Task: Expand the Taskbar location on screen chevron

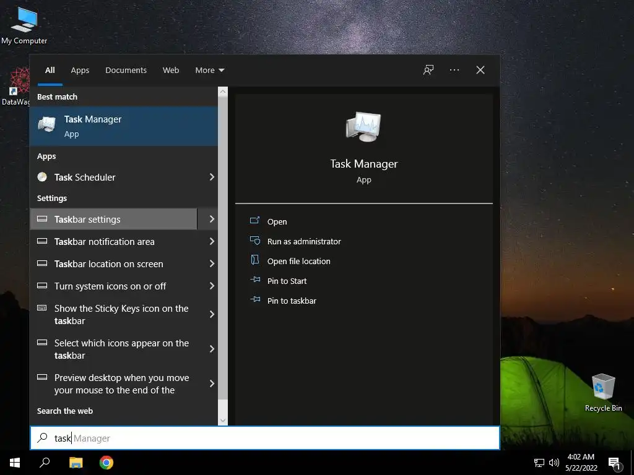Action: [x=212, y=263]
